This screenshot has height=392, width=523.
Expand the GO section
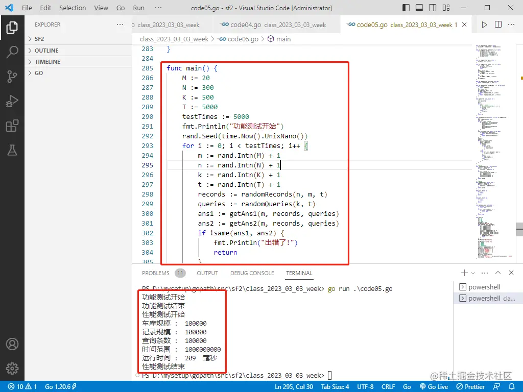78,73
